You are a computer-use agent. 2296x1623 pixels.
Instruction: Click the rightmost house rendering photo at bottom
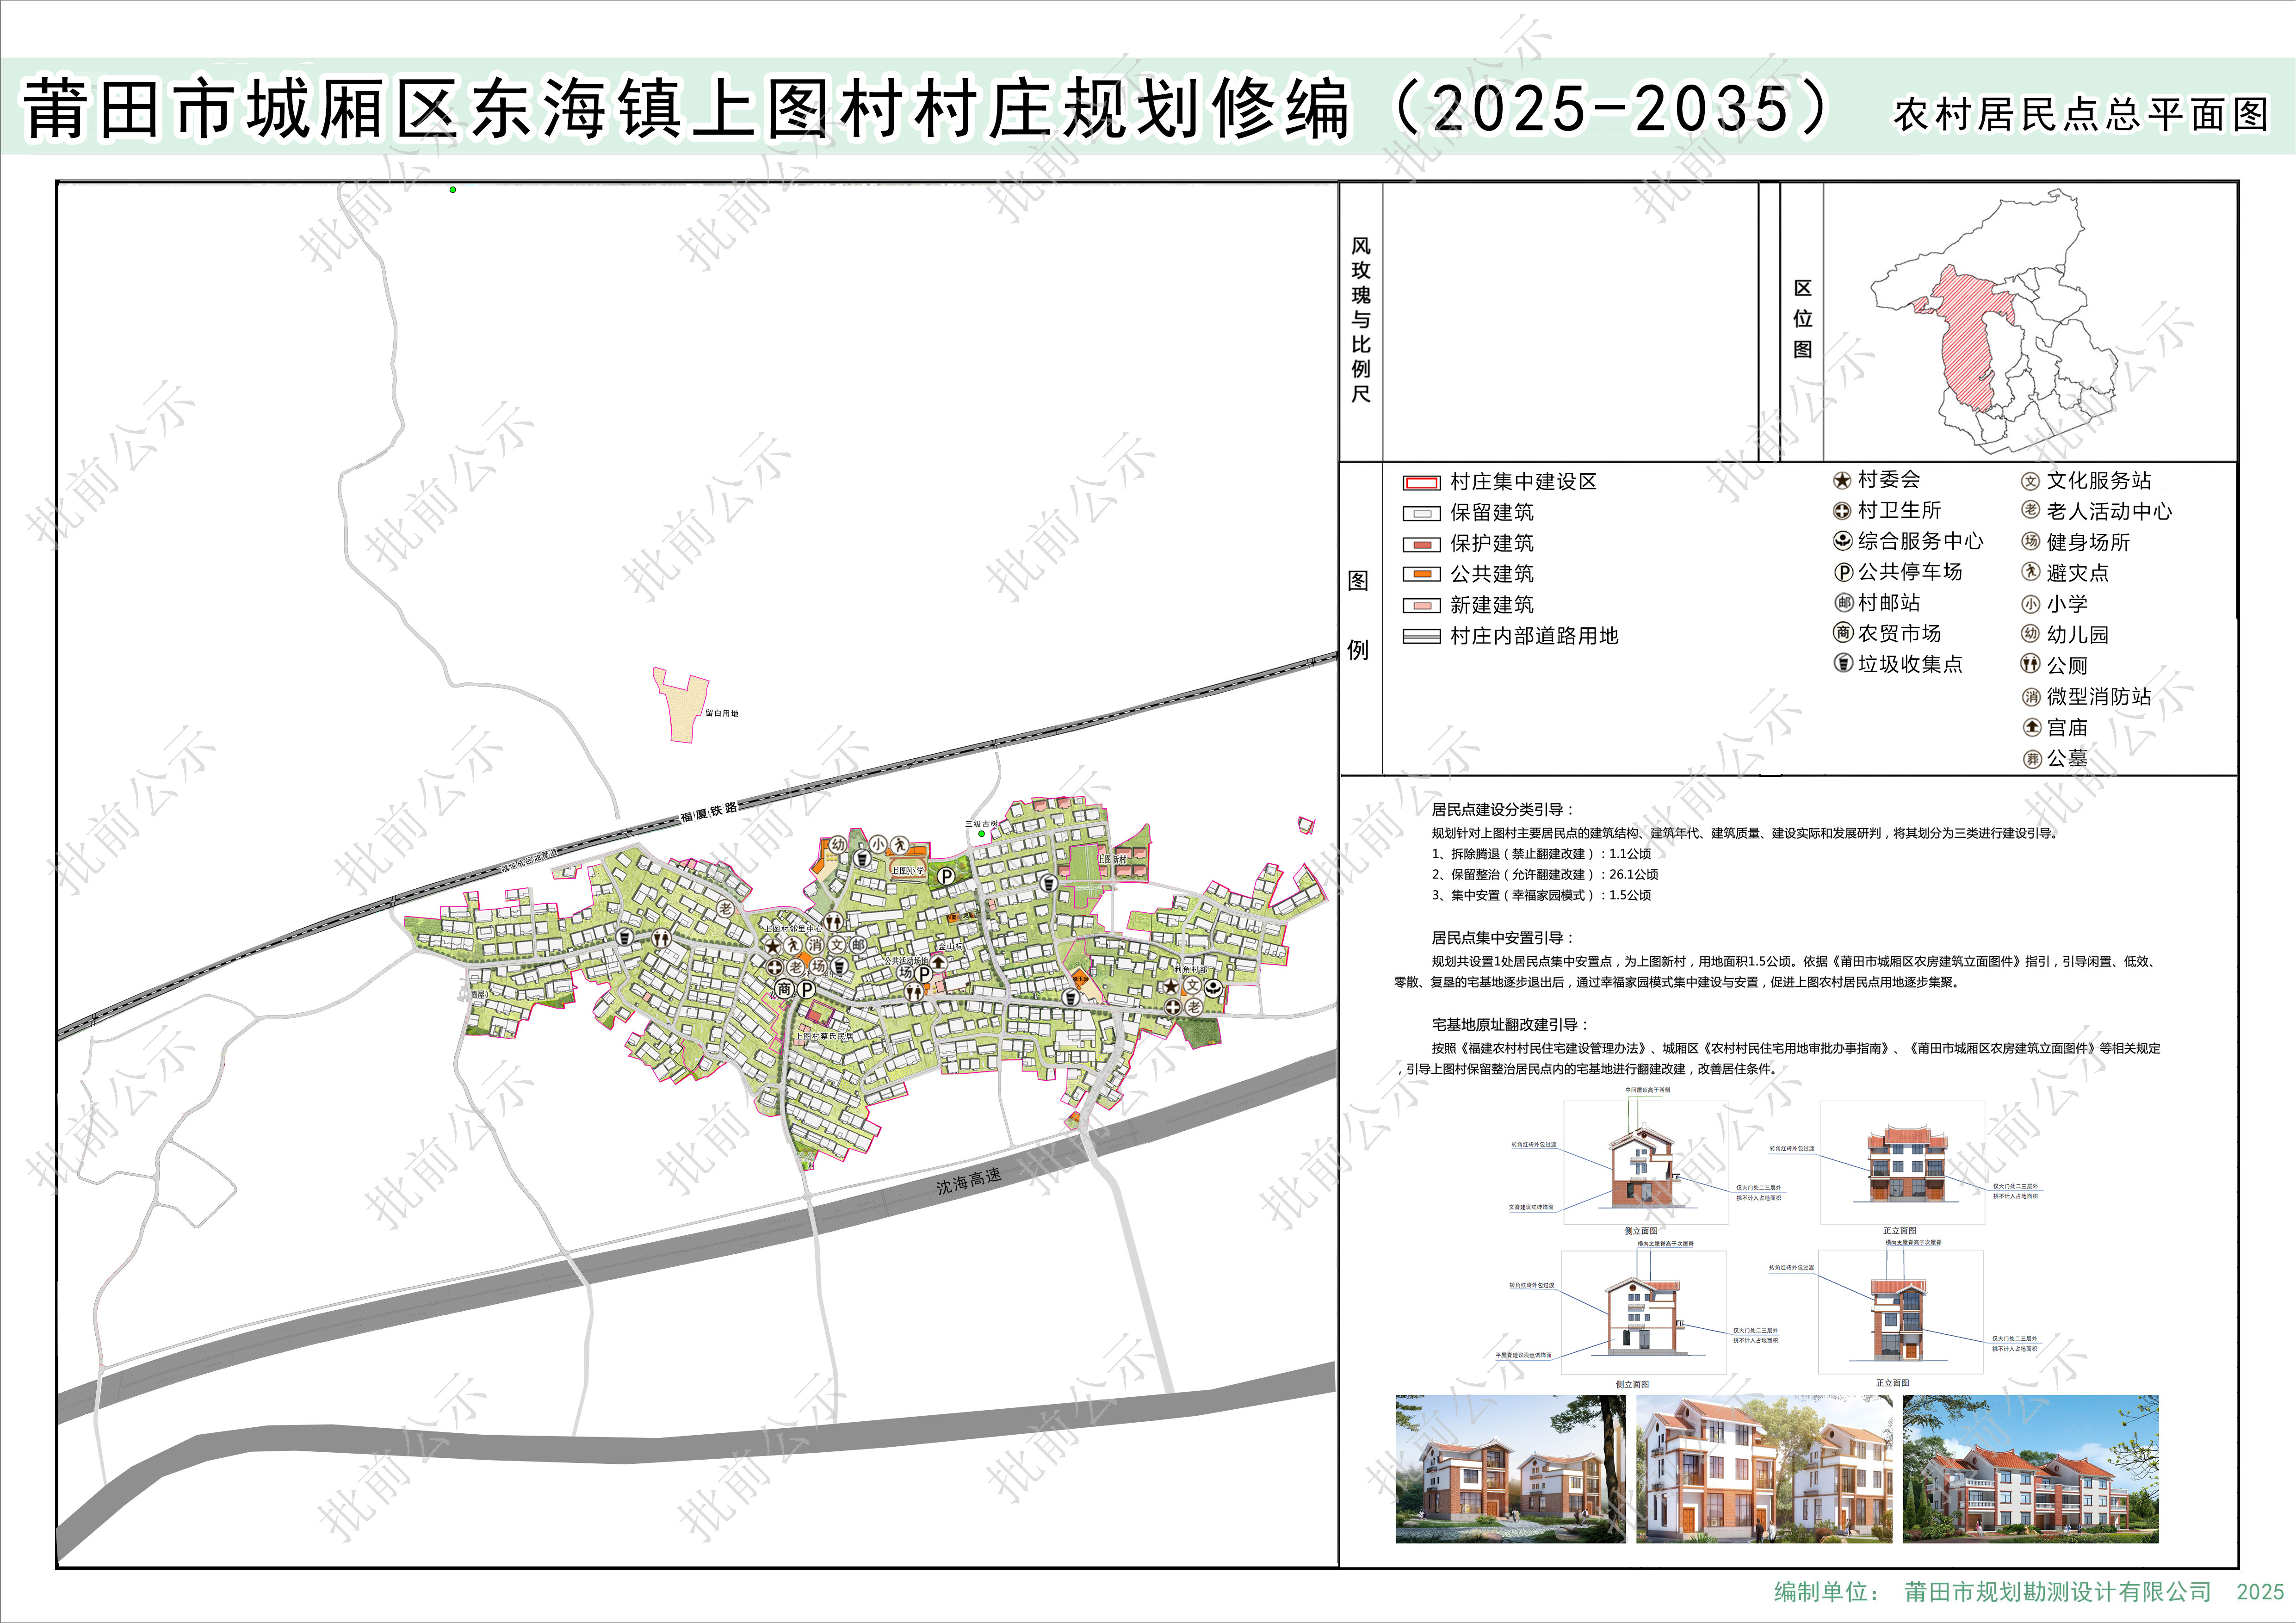[2030, 1468]
